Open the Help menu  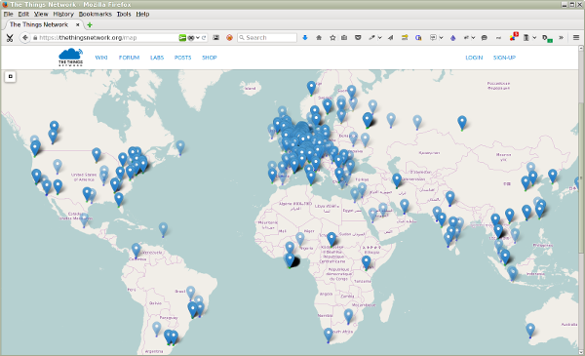click(x=142, y=14)
